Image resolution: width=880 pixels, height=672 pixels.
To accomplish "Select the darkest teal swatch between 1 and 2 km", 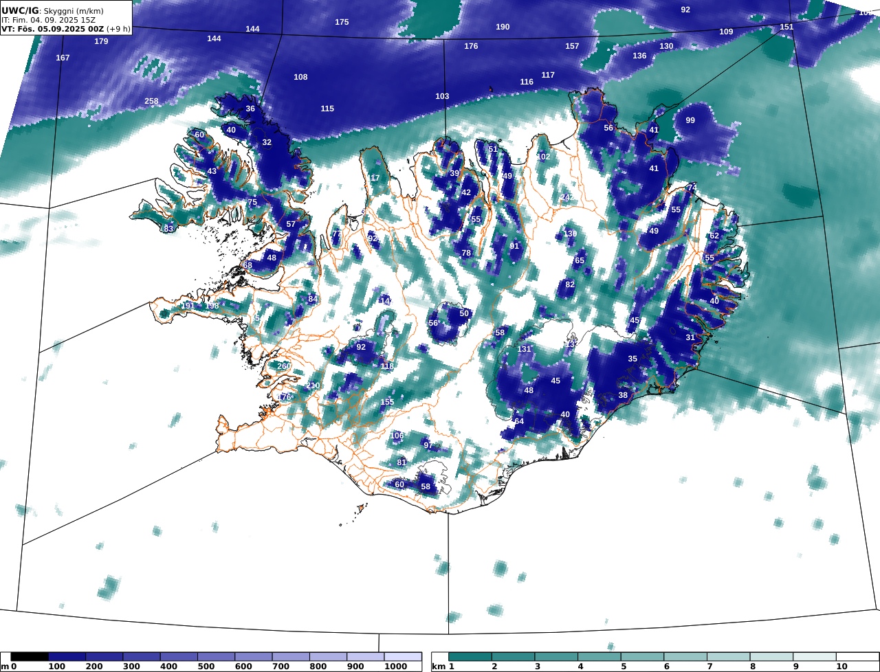I will 471,657.
